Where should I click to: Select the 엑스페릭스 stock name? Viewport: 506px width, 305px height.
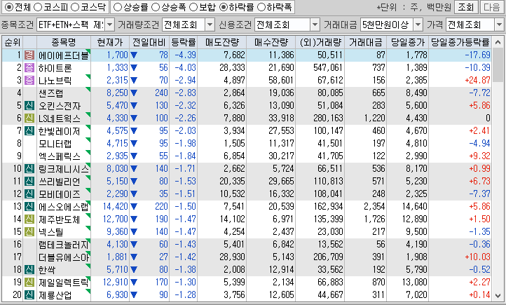[x=60, y=156]
